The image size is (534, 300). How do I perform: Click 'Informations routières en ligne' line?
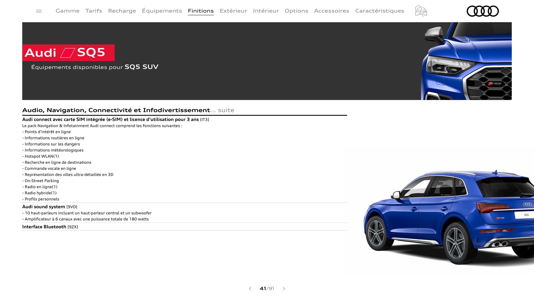tap(53, 138)
